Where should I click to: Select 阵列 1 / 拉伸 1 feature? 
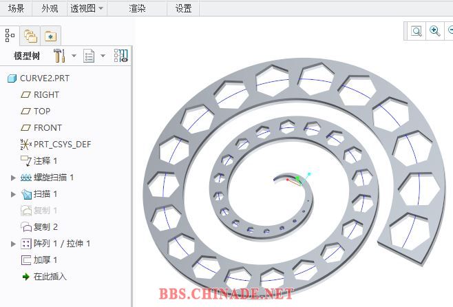62,244
